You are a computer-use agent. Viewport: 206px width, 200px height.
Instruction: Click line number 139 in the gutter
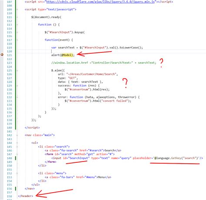tap(10, 124)
